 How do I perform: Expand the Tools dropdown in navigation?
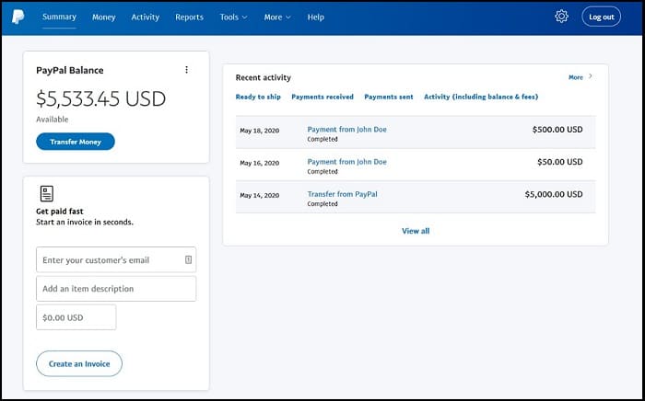[233, 17]
